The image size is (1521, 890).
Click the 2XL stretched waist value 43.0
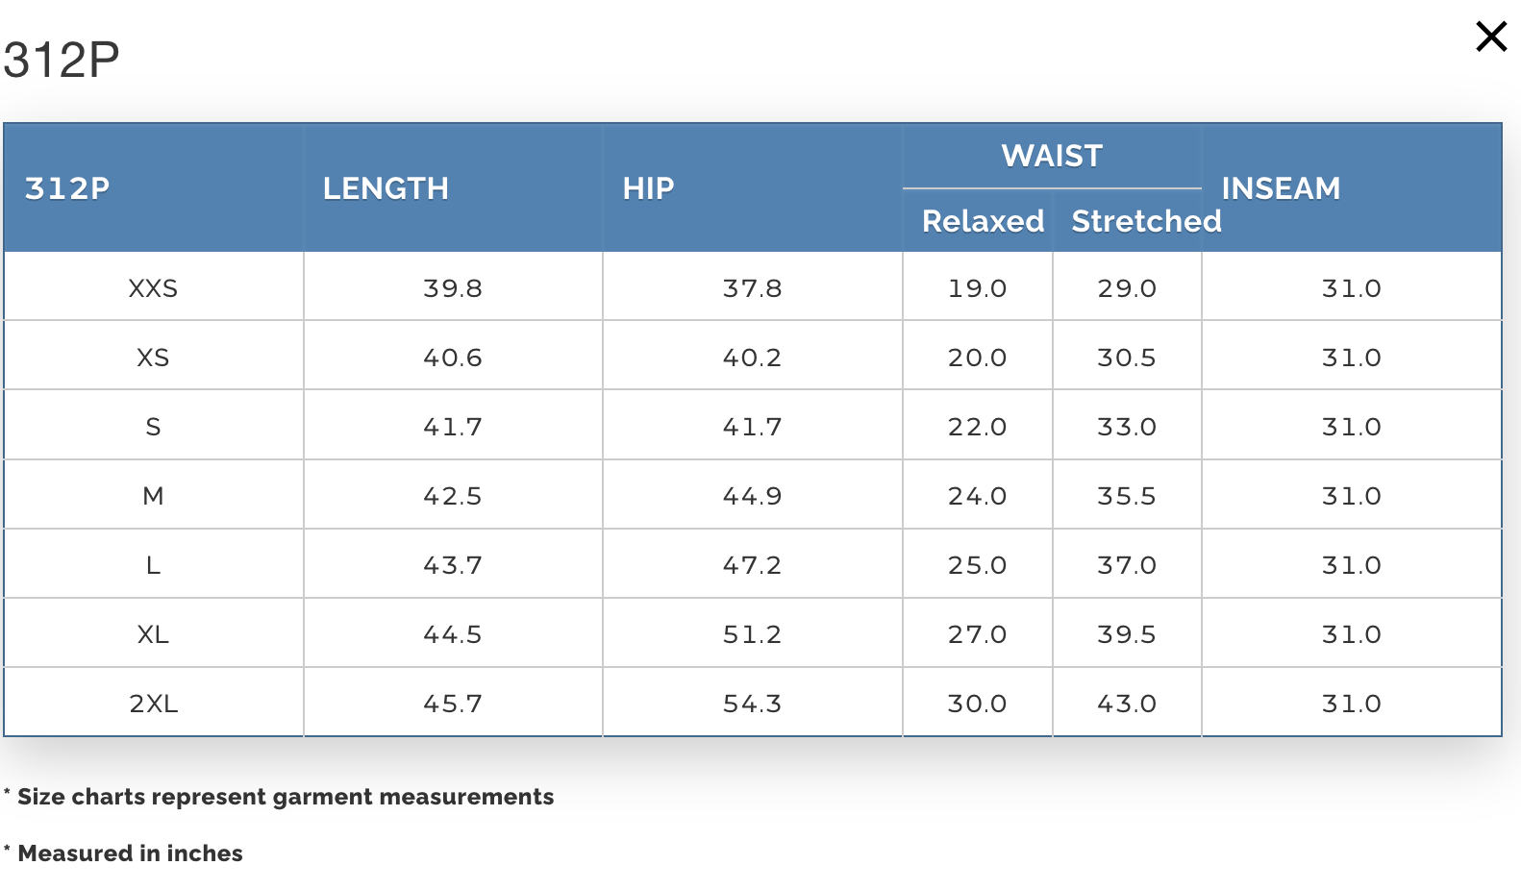coord(1127,704)
